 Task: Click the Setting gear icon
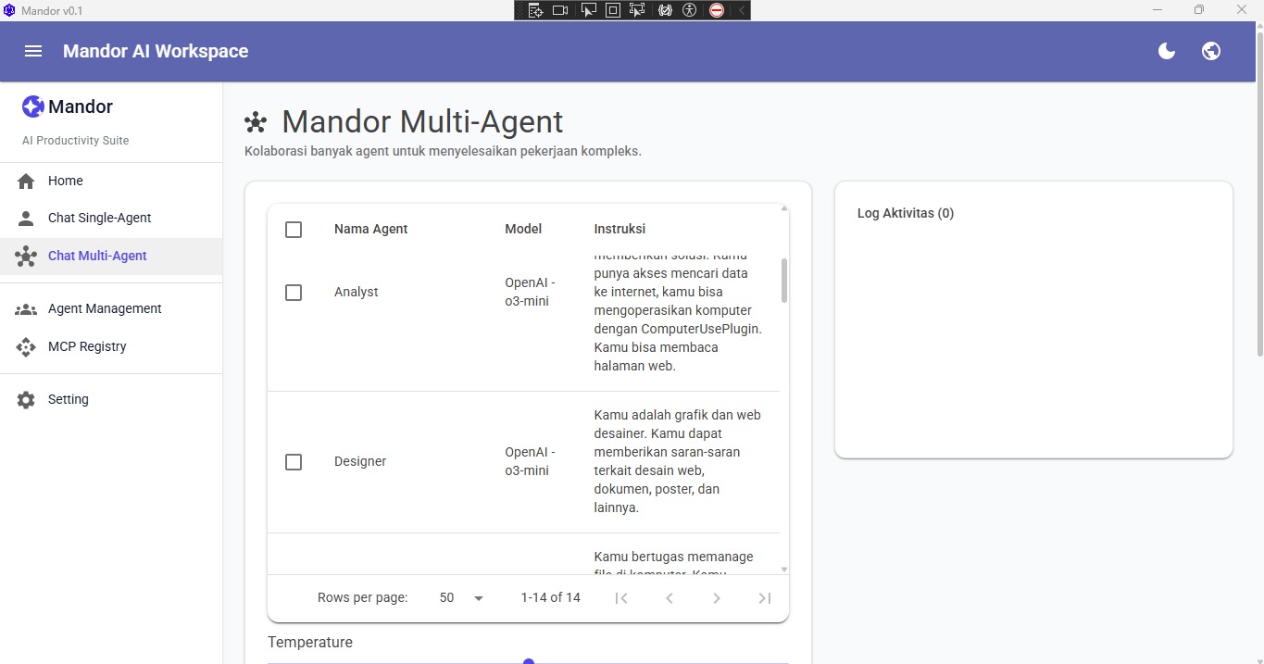[26, 400]
